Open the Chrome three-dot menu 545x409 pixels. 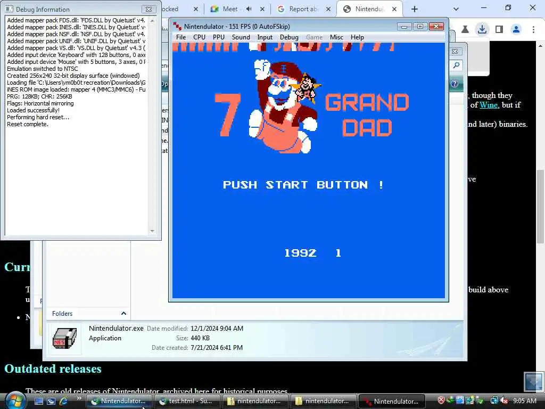tap(533, 30)
